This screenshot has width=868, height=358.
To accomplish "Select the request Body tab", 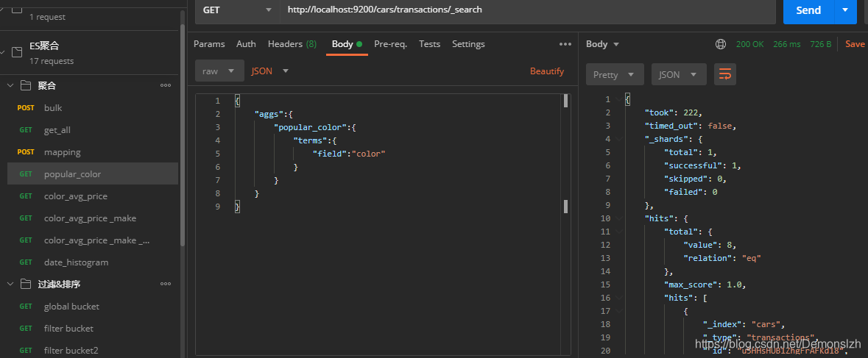I will [347, 44].
